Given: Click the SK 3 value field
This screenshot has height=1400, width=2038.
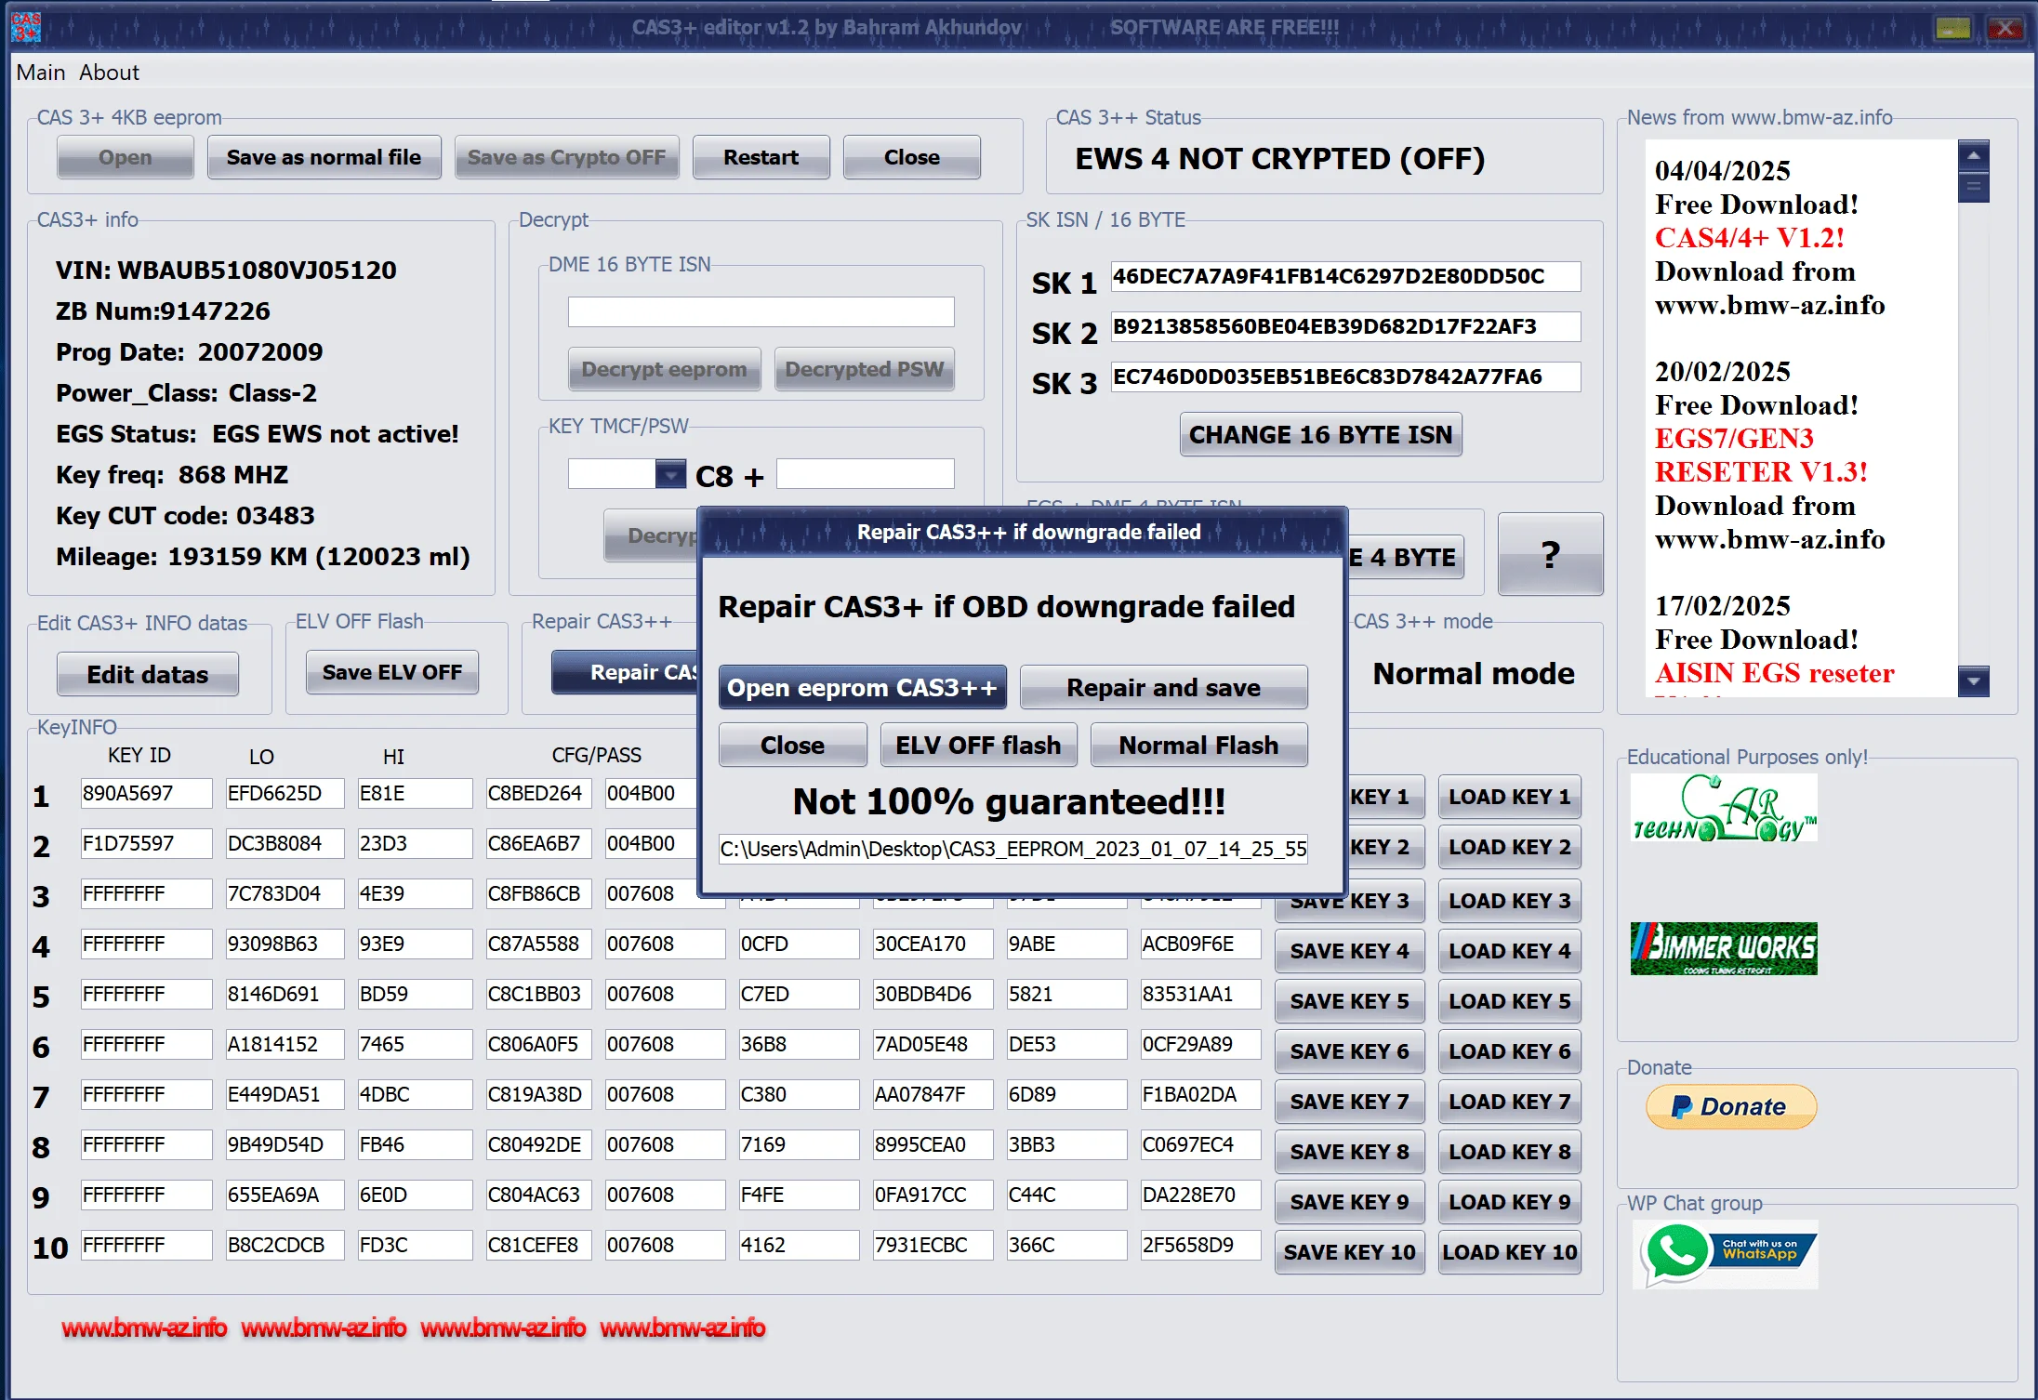Looking at the screenshot, I should [1345, 376].
